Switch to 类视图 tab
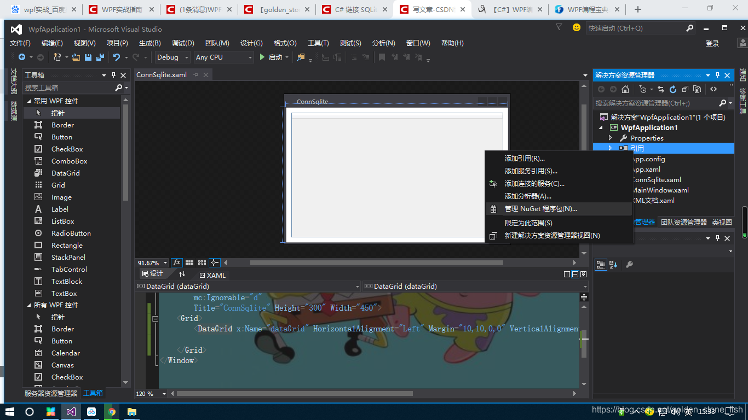The image size is (748, 420). [722, 222]
